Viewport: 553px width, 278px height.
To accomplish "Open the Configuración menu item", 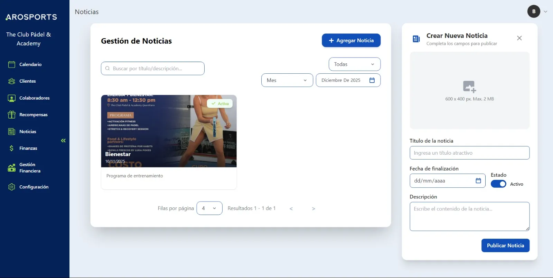I will tap(34, 187).
